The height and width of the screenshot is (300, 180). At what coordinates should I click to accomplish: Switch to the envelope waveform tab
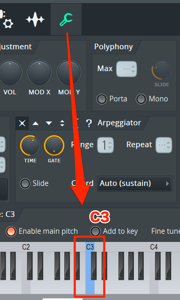point(35,19)
